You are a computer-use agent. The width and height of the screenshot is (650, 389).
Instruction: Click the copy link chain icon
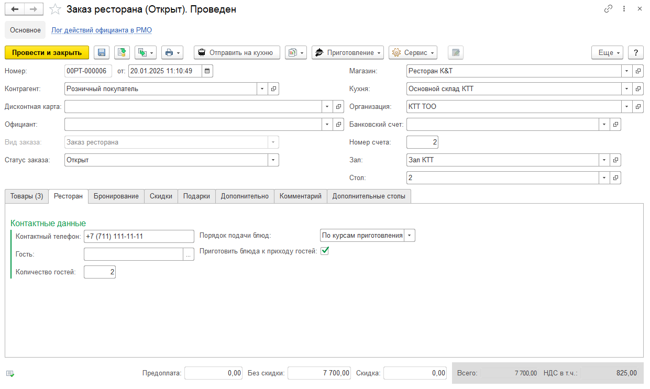(608, 9)
